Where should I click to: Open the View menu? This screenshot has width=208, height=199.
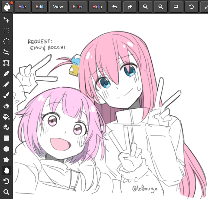coord(58,7)
